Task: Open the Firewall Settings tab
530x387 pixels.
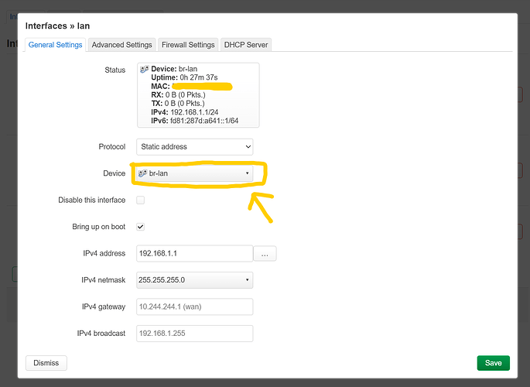Action: [x=188, y=45]
